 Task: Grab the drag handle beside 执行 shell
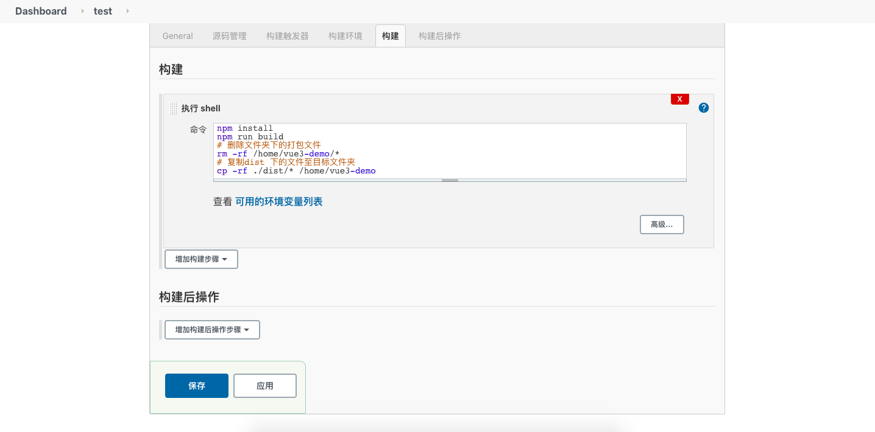coord(174,108)
